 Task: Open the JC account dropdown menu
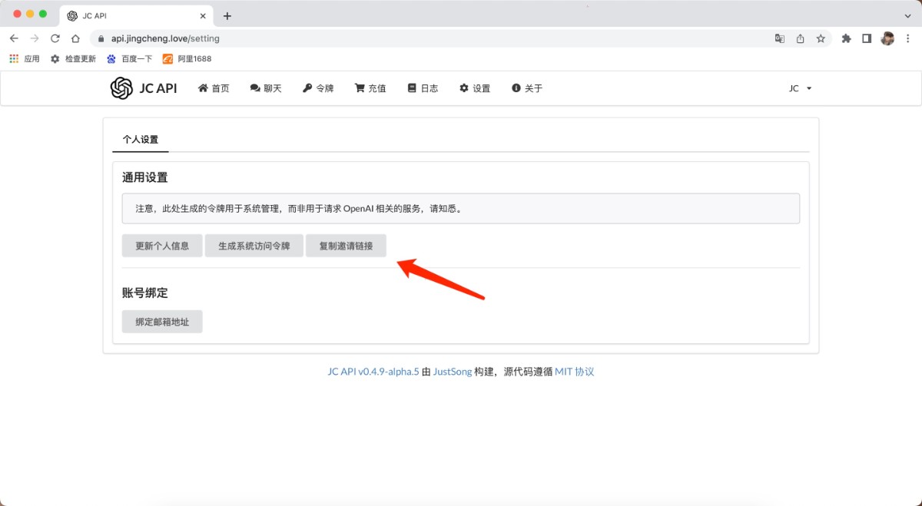(x=799, y=88)
